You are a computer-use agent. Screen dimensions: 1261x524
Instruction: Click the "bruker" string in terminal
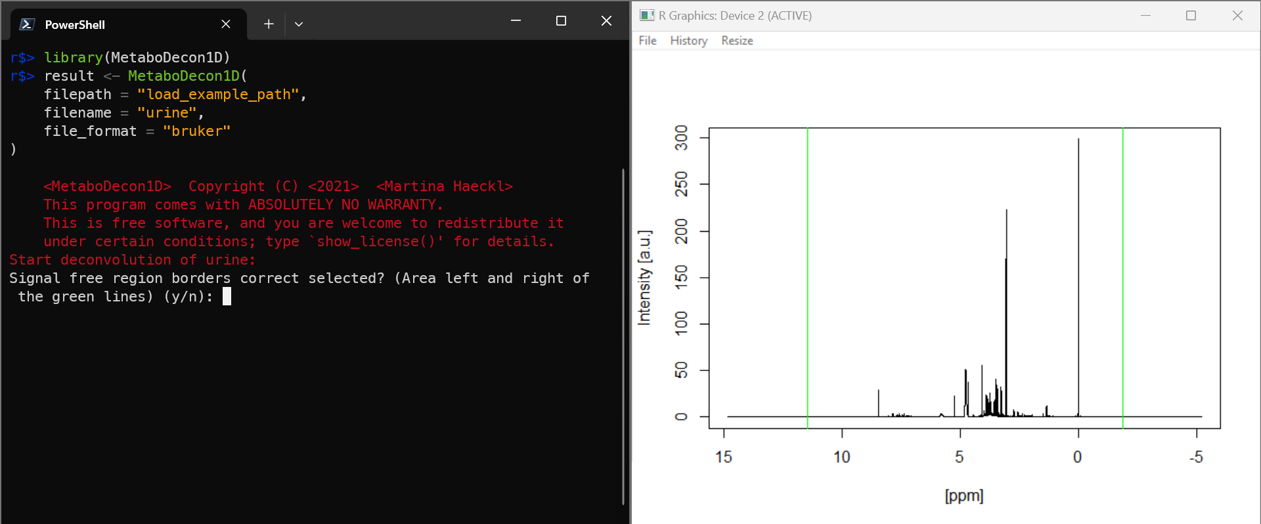(x=197, y=131)
